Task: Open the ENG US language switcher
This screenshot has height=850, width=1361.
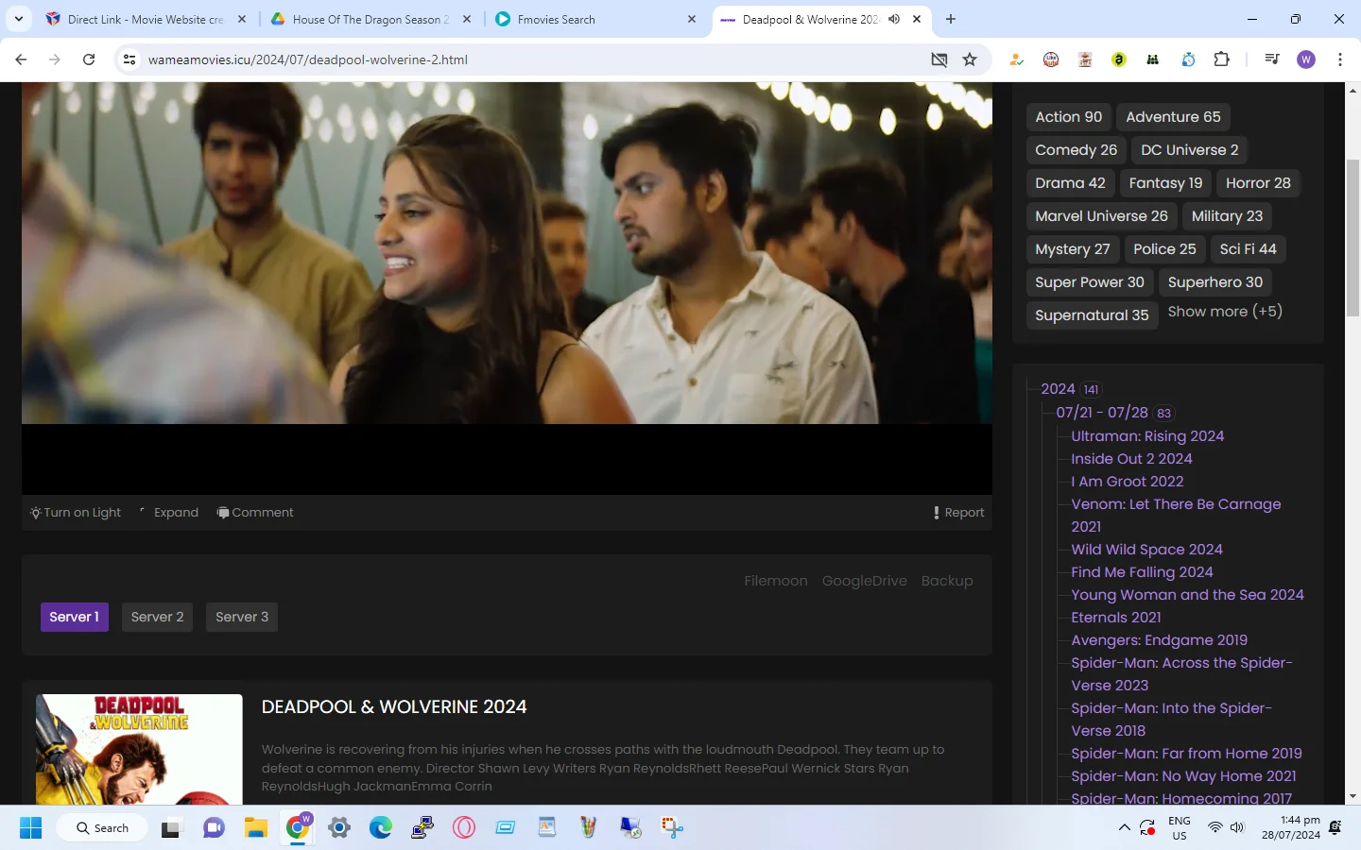Action: click(x=1180, y=828)
